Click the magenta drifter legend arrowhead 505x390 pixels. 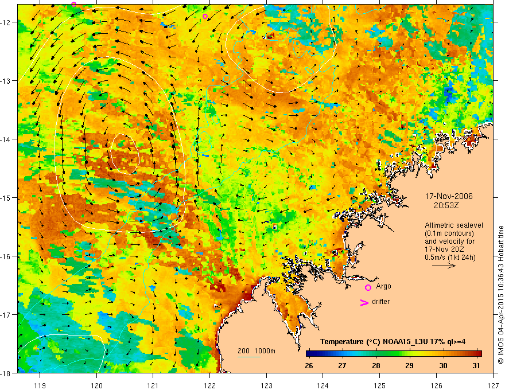click(364, 302)
